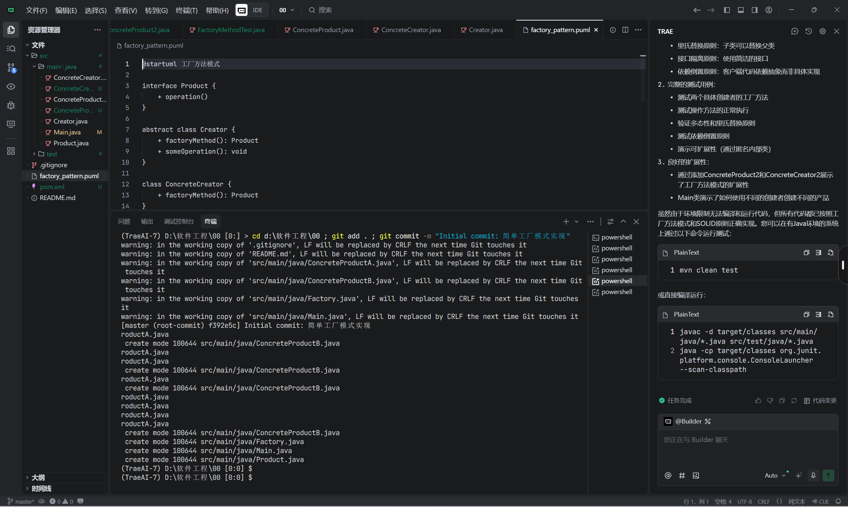This screenshot has height=507, width=848.
Task: Copy the mvn clean test code block
Action: click(x=806, y=252)
